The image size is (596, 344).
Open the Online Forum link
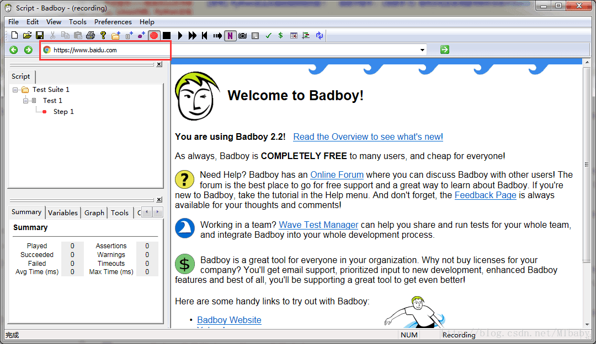[x=337, y=175]
